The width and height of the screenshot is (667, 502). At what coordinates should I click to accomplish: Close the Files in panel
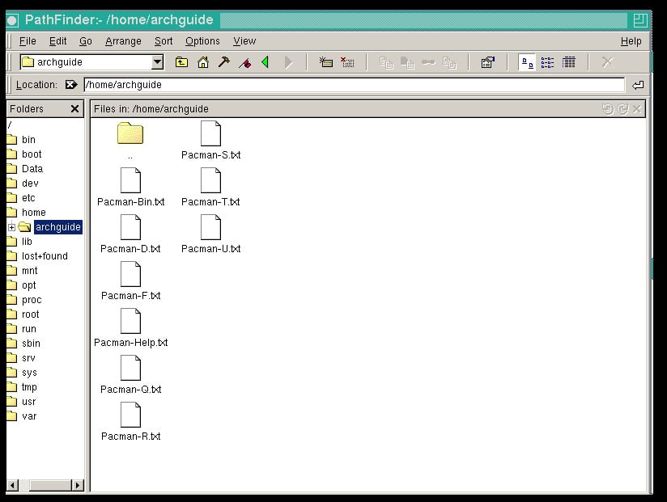[637, 109]
